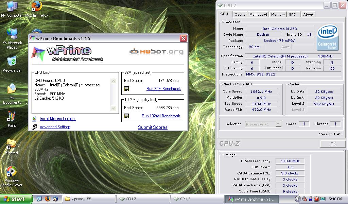Viewport: 348px width, 204px height.
Task: Open the Memory tab in CPU-Z
Action: tap(278, 14)
